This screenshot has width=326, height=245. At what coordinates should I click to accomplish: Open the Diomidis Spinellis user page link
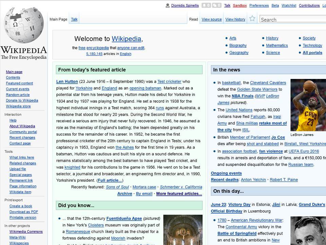pos(185,5)
